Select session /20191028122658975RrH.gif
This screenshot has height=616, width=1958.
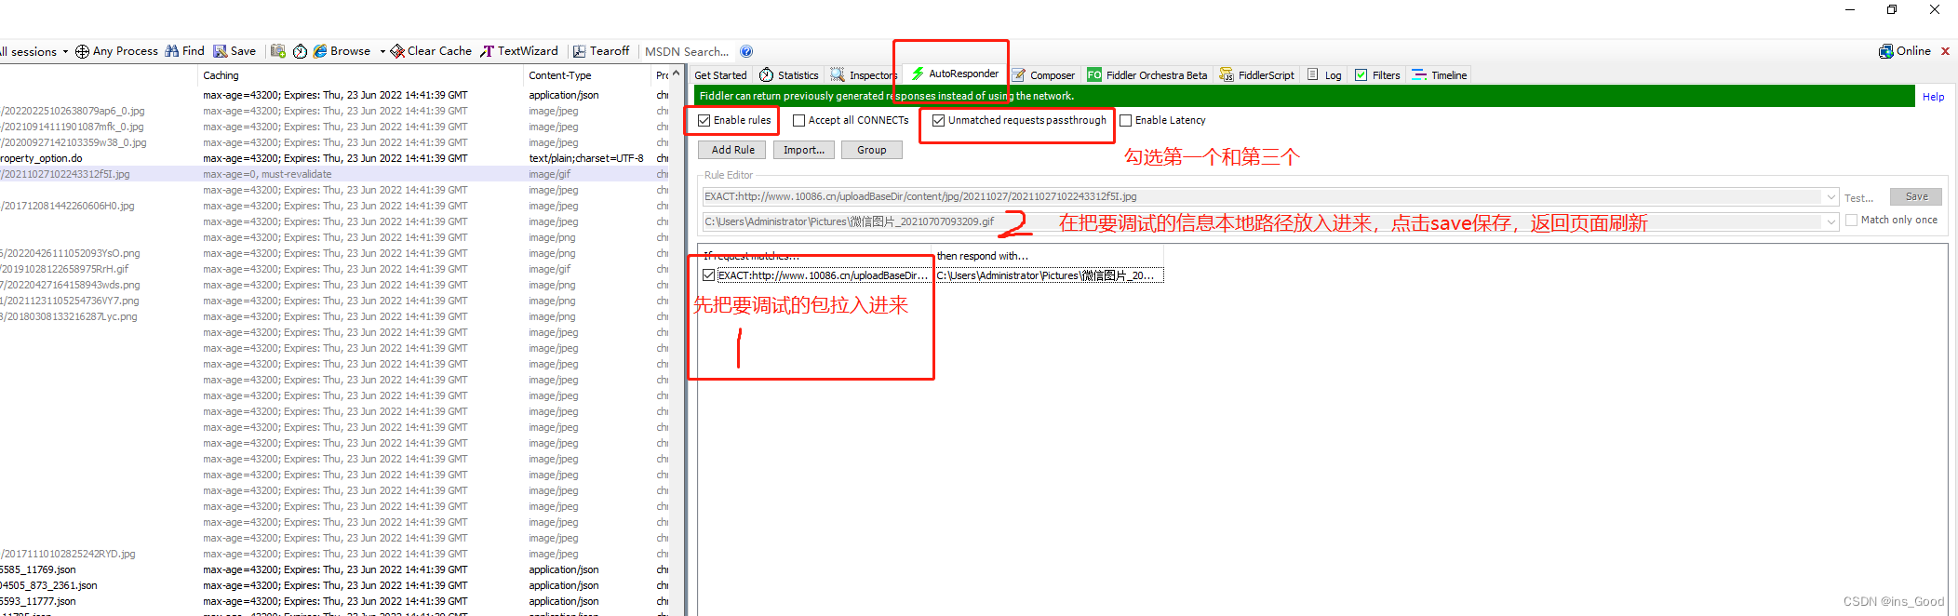coord(64,269)
